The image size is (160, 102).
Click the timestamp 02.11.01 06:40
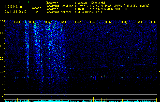(16, 12)
